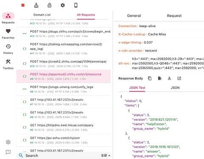Click the text format icon beside Response Body
204x159 pixels.
[x=169, y=78]
